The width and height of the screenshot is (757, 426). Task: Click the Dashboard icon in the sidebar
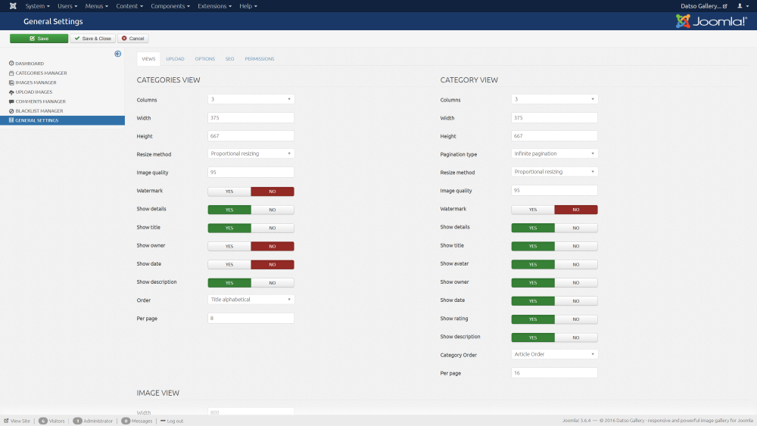coord(11,64)
